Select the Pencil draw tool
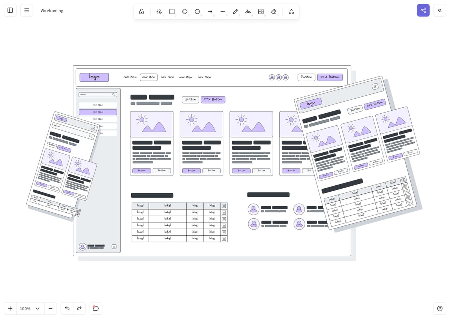The width and height of the screenshot is (450, 320). (x=235, y=12)
